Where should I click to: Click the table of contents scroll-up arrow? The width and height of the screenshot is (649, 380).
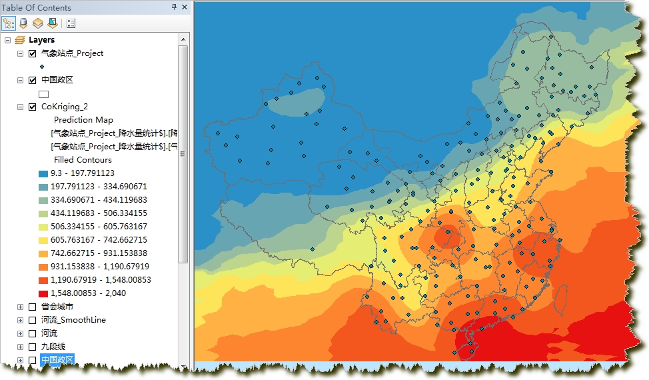click(183, 39)
